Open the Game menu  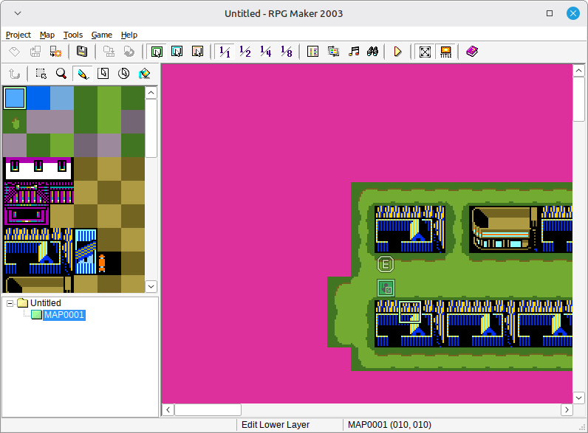click(102, 35)
